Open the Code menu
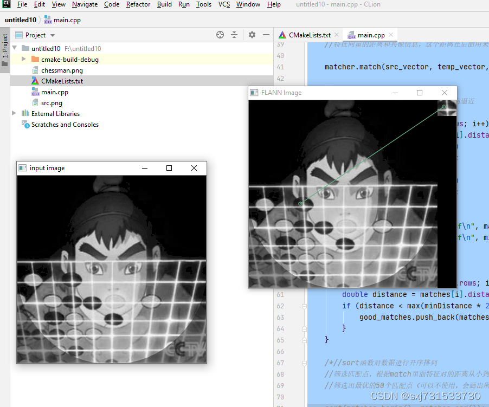 pos(112,4)
